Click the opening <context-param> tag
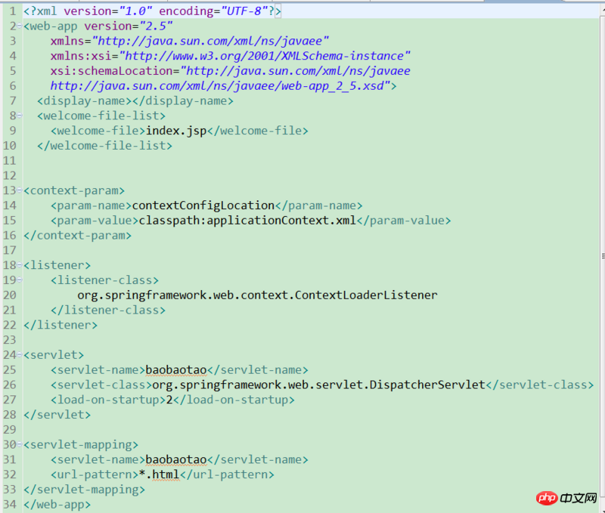605x513 pixels. pyautogui.click(x=74, y=190)
